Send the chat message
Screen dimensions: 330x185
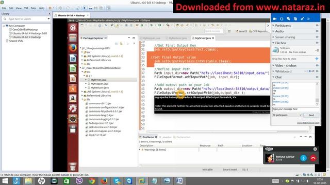point(311,115)
